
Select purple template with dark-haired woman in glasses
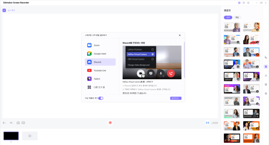[x=251, y=101]
